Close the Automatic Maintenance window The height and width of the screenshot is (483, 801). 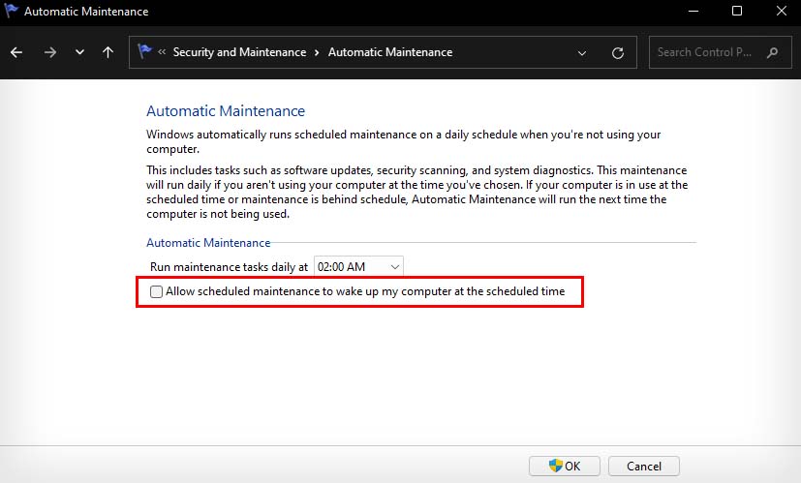pyautogui.click(x=781, y=11)
